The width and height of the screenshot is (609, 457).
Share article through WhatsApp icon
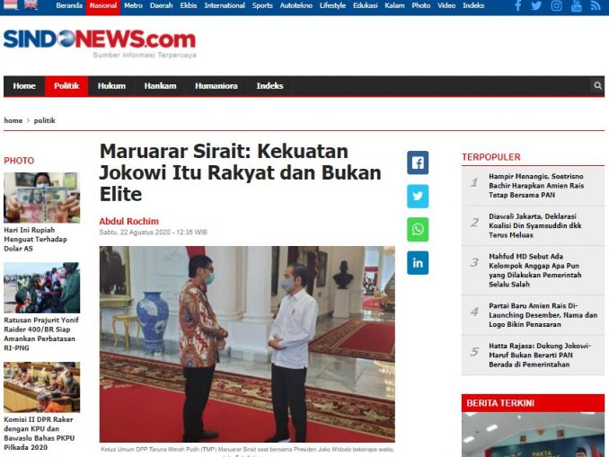pyautogui.click(x=418, y=230)
